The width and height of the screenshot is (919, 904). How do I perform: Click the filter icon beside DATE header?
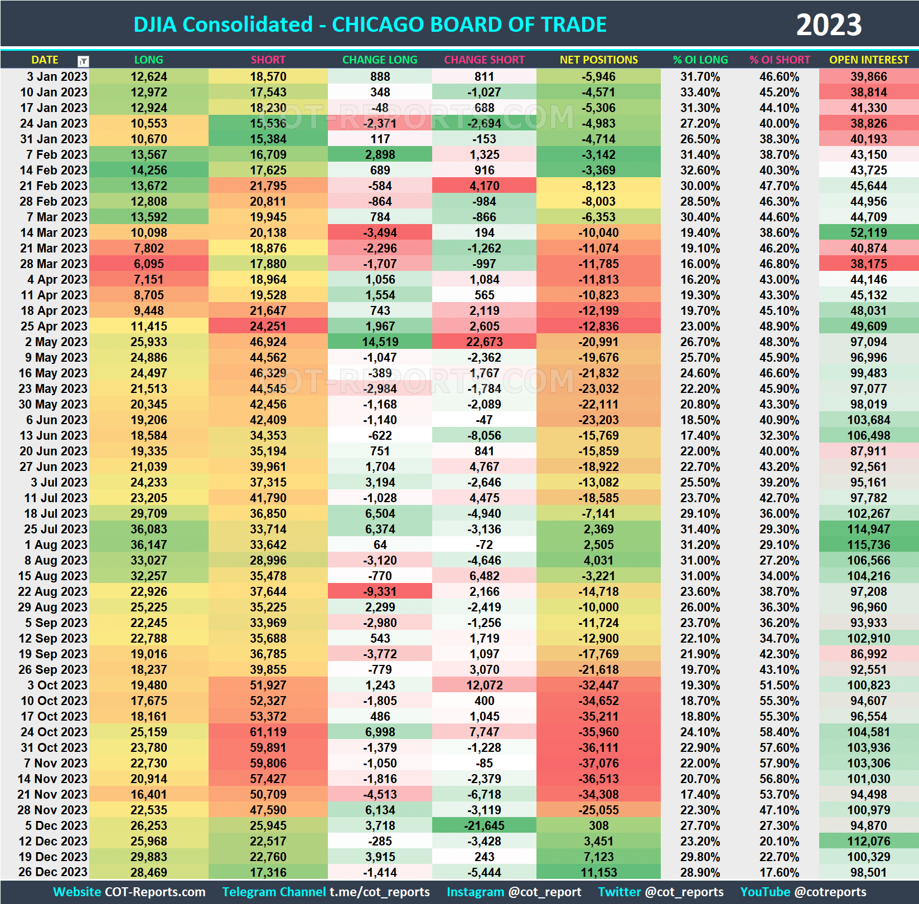tap(83, 60)
